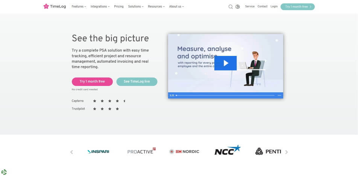Expand the About us dropdown menu
Screen dimensions: 358x176
point(176,7)
